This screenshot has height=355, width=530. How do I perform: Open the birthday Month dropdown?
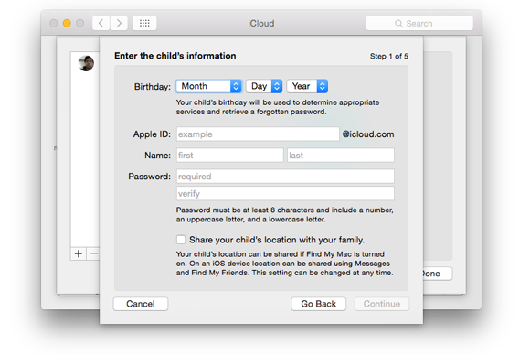(x=209, y=86)
